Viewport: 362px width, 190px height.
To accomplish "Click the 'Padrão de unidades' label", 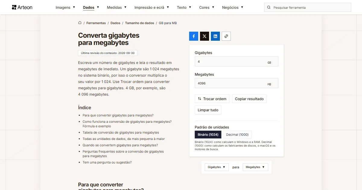I will pyautogui.click(x=212, y=127).
